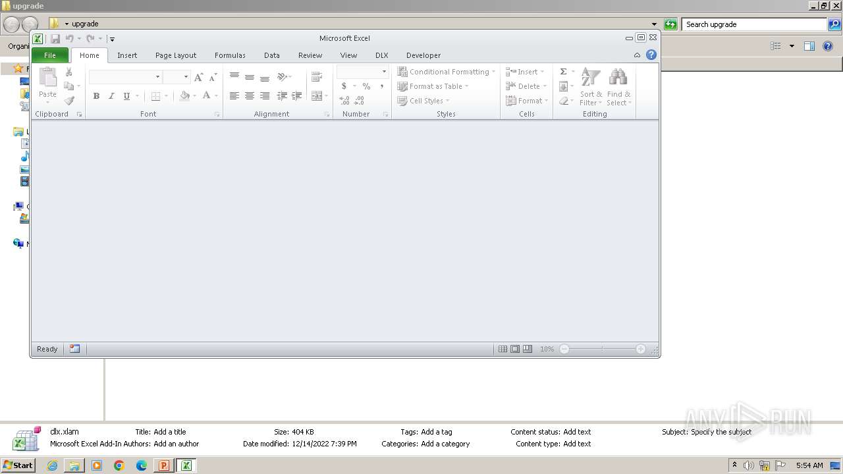Save using the Quick Access floppy icon
The width and height of the screenshot is (843, 474).
pyautogui.click(x=55, y=39)
